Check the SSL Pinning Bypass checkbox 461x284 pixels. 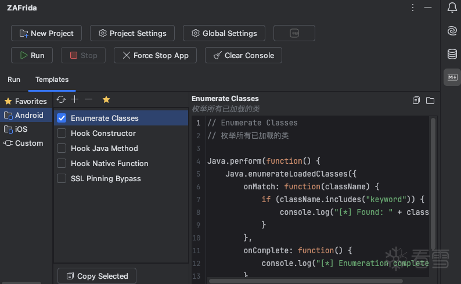click(x=62, y=178)
